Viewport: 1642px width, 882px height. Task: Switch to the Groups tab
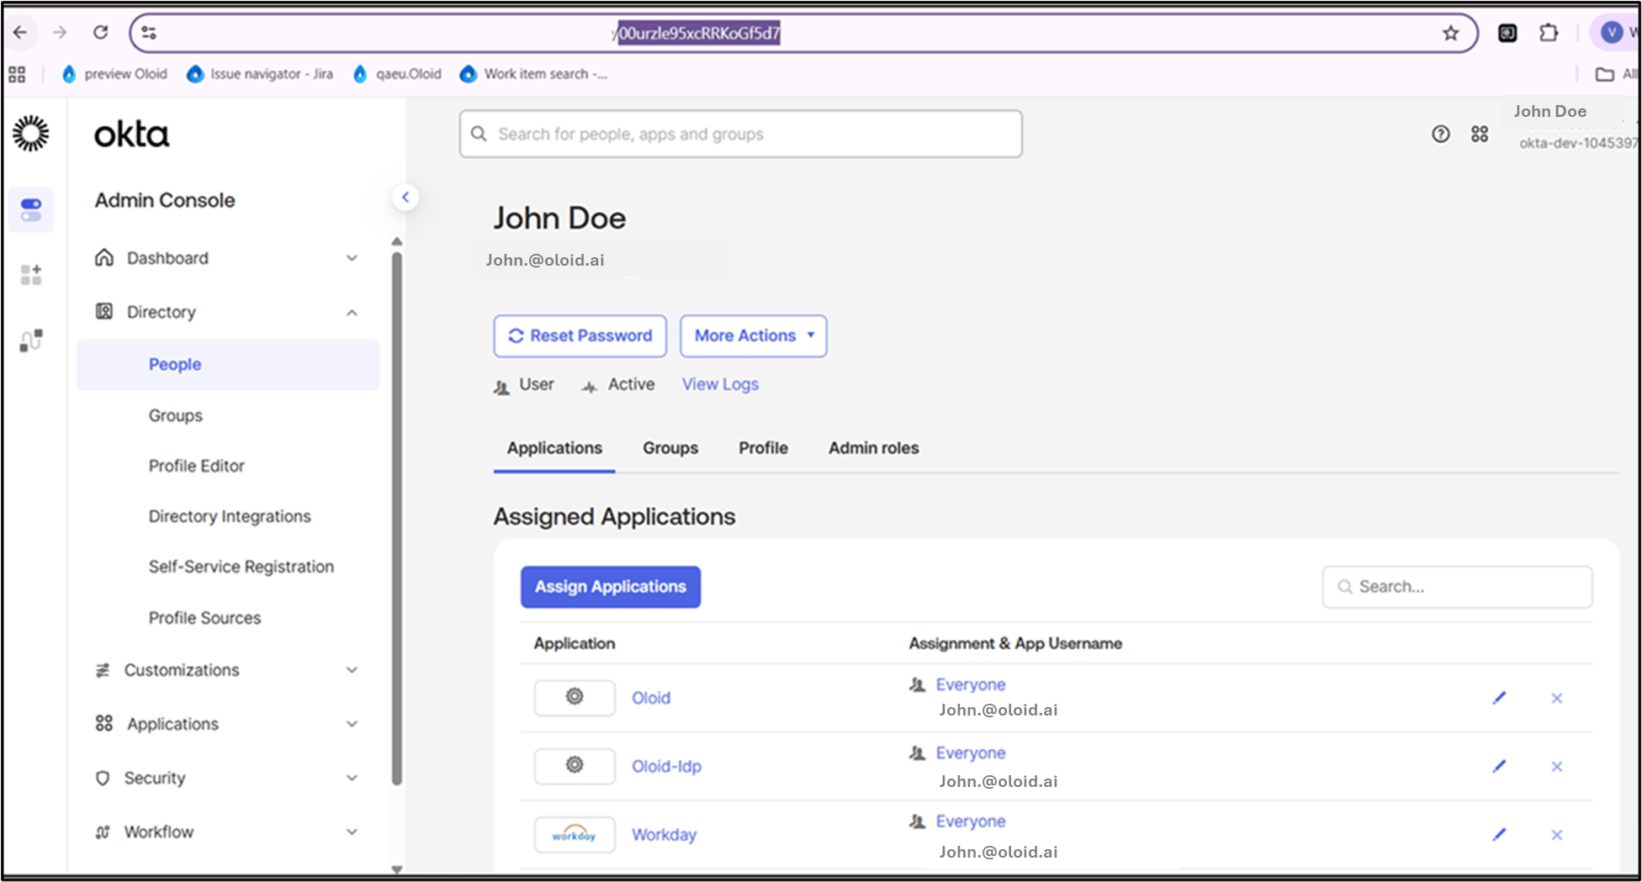click(670, 448)
